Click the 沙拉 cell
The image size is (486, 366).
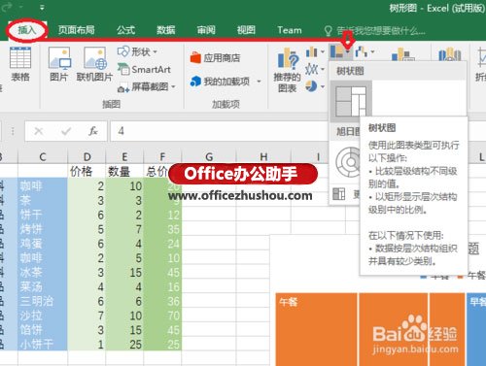pyautogui.click(x=43, y=316)
